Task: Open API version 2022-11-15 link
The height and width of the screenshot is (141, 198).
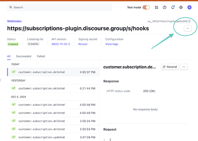Action: [x=59, y=44]
